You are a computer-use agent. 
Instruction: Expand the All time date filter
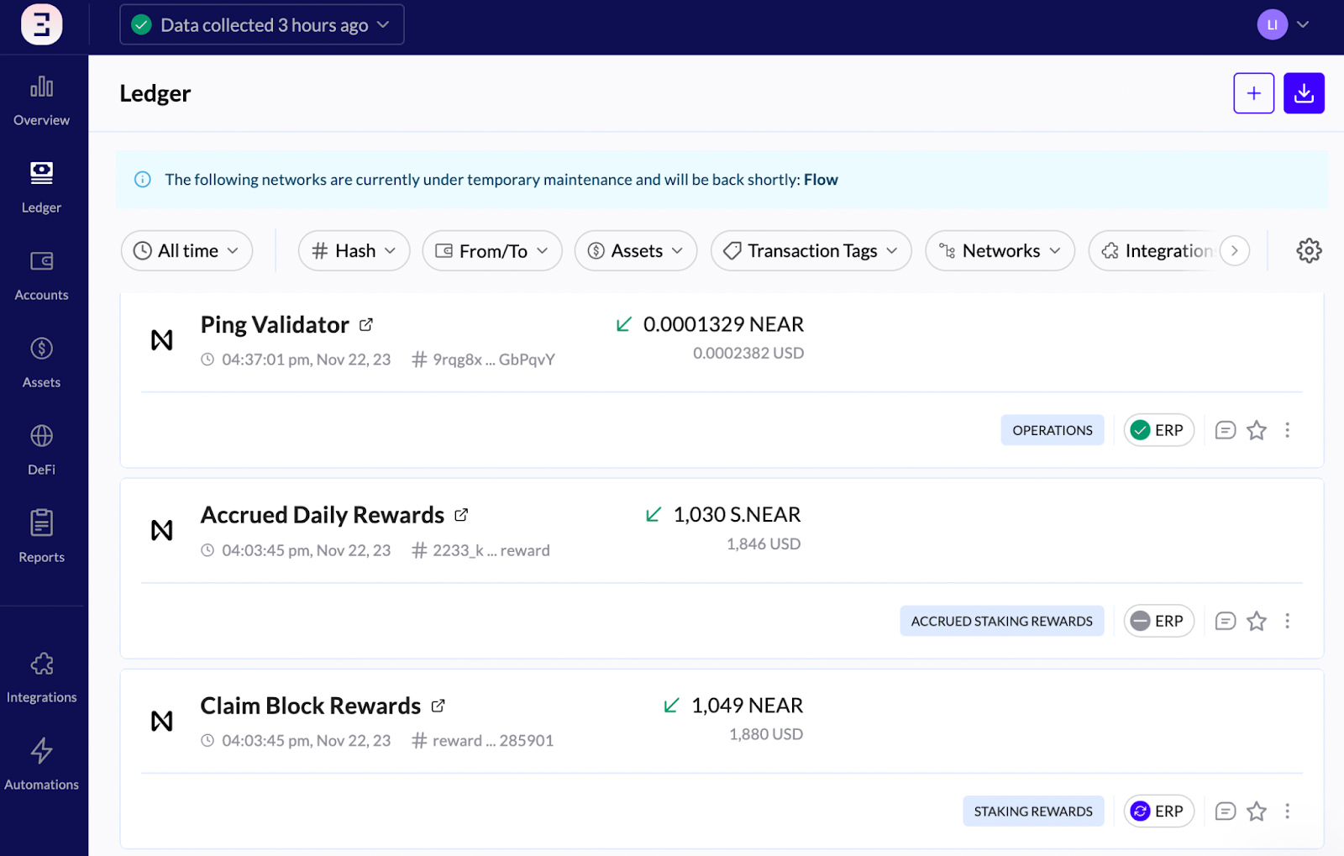186,251
